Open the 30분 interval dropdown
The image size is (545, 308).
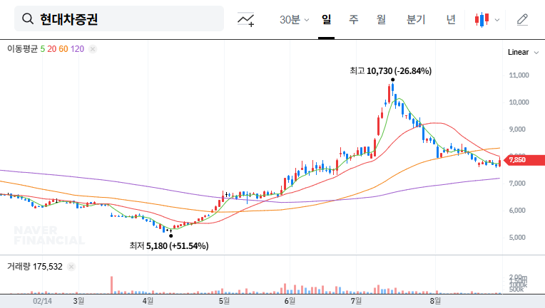tap(294, 19)
